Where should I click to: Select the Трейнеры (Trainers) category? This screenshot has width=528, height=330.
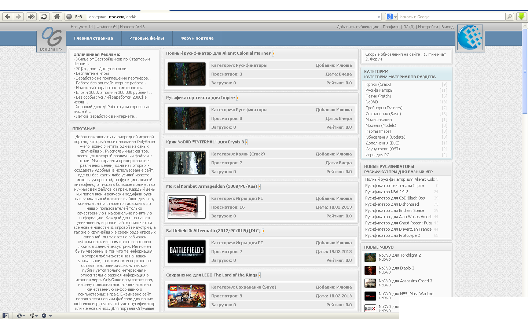[384, 108]
